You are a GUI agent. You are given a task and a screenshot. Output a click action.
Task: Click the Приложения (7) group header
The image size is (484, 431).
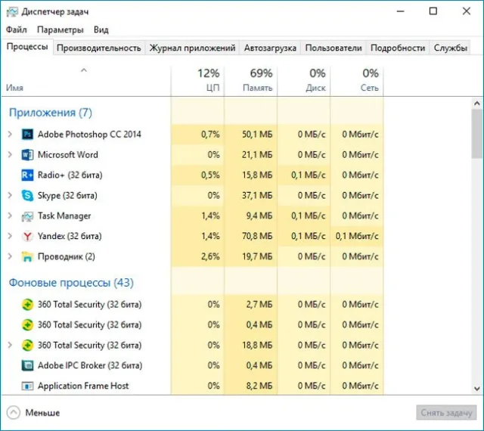click(51, 113)
